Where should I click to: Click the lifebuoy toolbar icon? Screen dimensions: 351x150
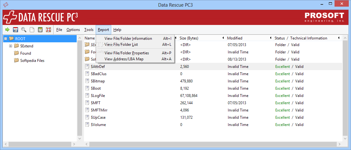48,30
